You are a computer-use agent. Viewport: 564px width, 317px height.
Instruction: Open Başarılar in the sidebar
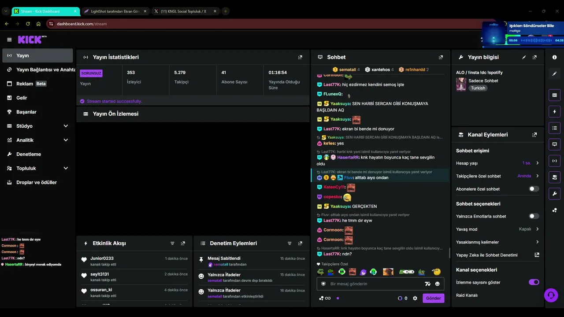coord(37,112)
